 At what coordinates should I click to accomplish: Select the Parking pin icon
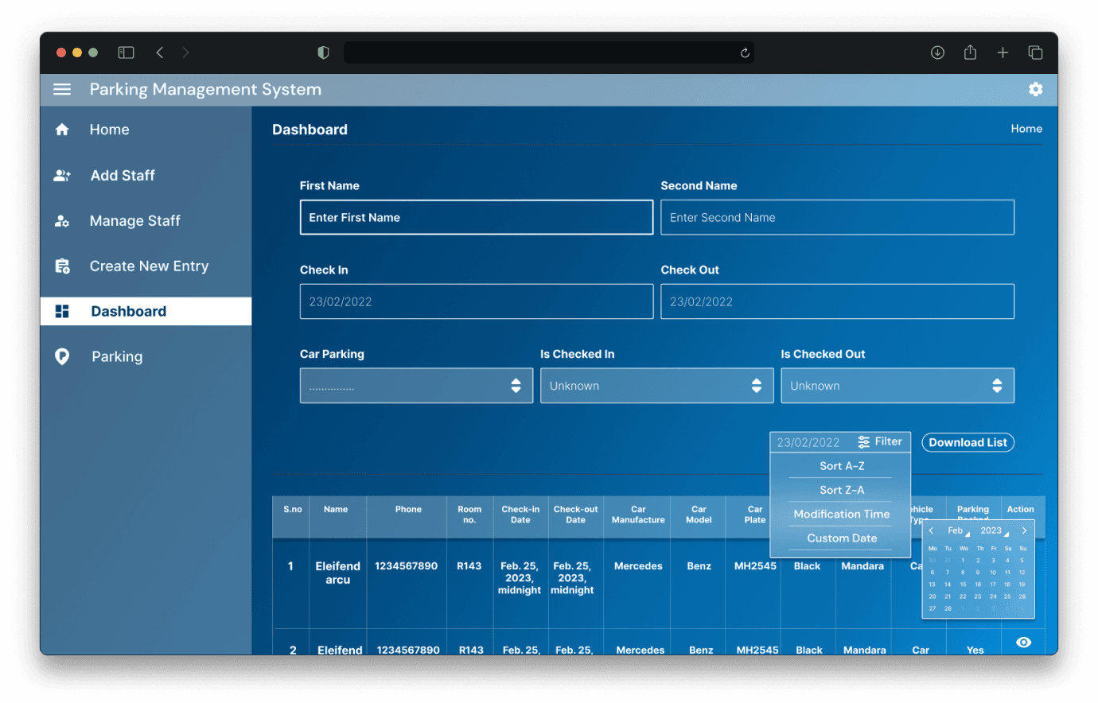(62, 356)
